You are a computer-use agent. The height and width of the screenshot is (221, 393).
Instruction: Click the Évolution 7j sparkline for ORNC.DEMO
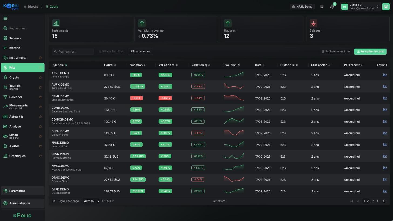click(x=234, y=179)
